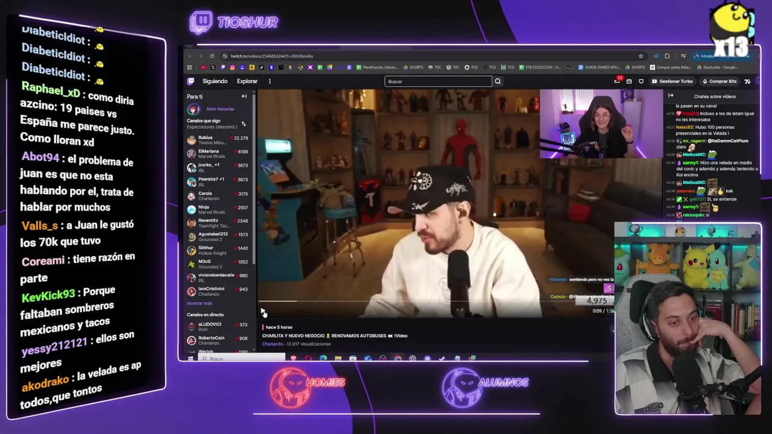Viewport: 772px width, 434px height.
Task: Sort followed channels by viewers toggle
Action: tap(244, 124)
